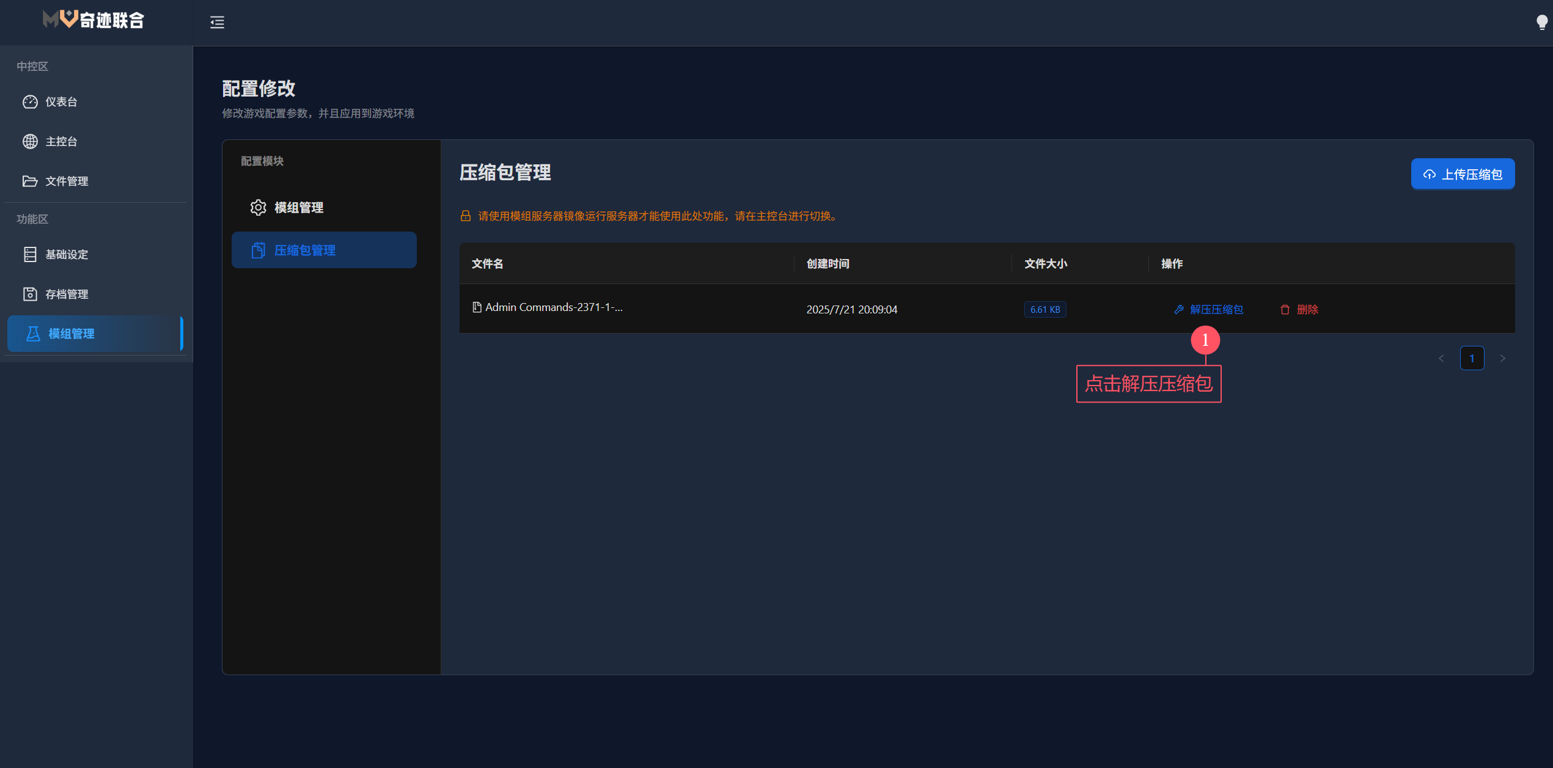Open 主控台 from the sidebar
Image resolution: width=1553 pixels, height=768 pixels.
[x=95, y=142]
